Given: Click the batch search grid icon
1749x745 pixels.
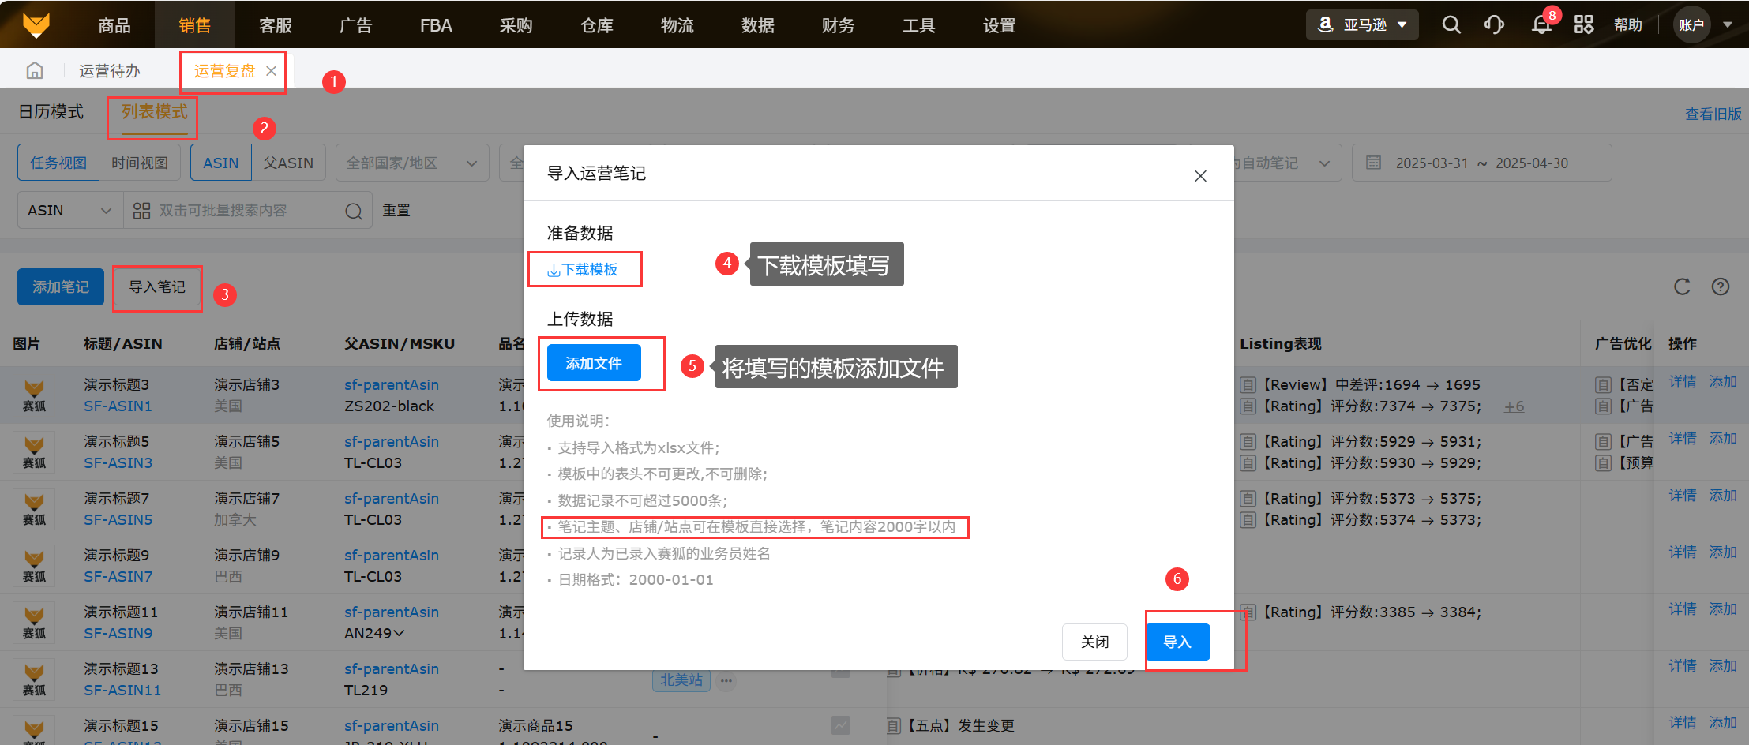Looking at the screenshot, I should (141, 211).
